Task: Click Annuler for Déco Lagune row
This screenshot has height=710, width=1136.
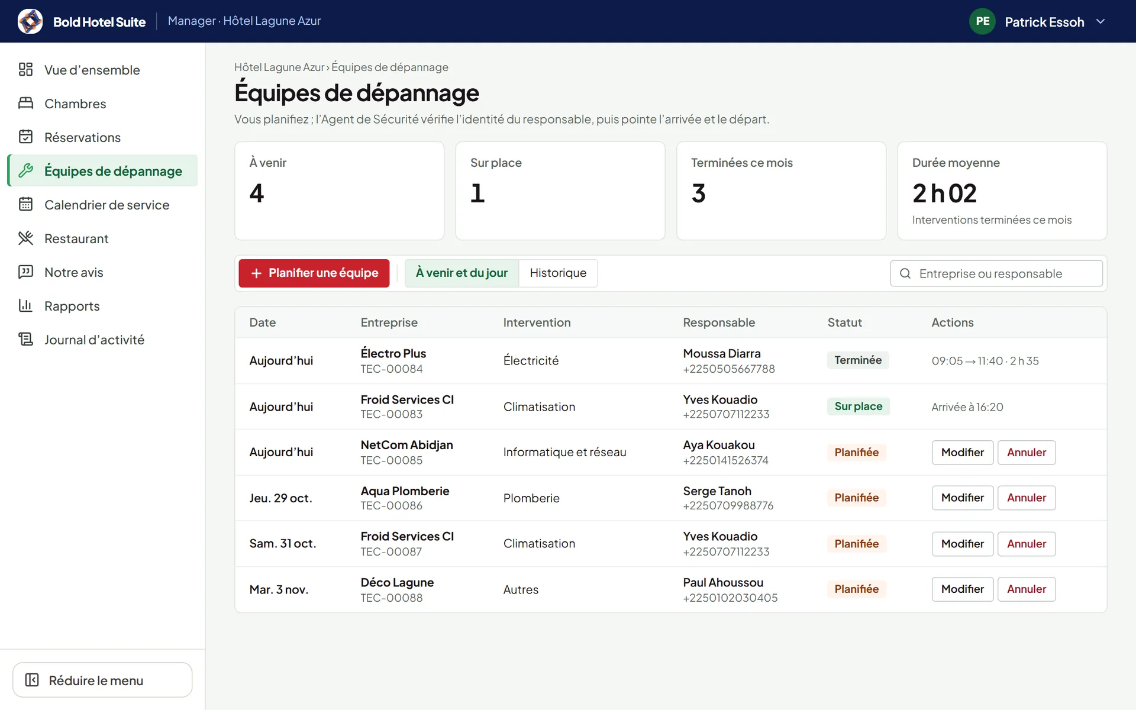Action: click(x=1027, y=589)
